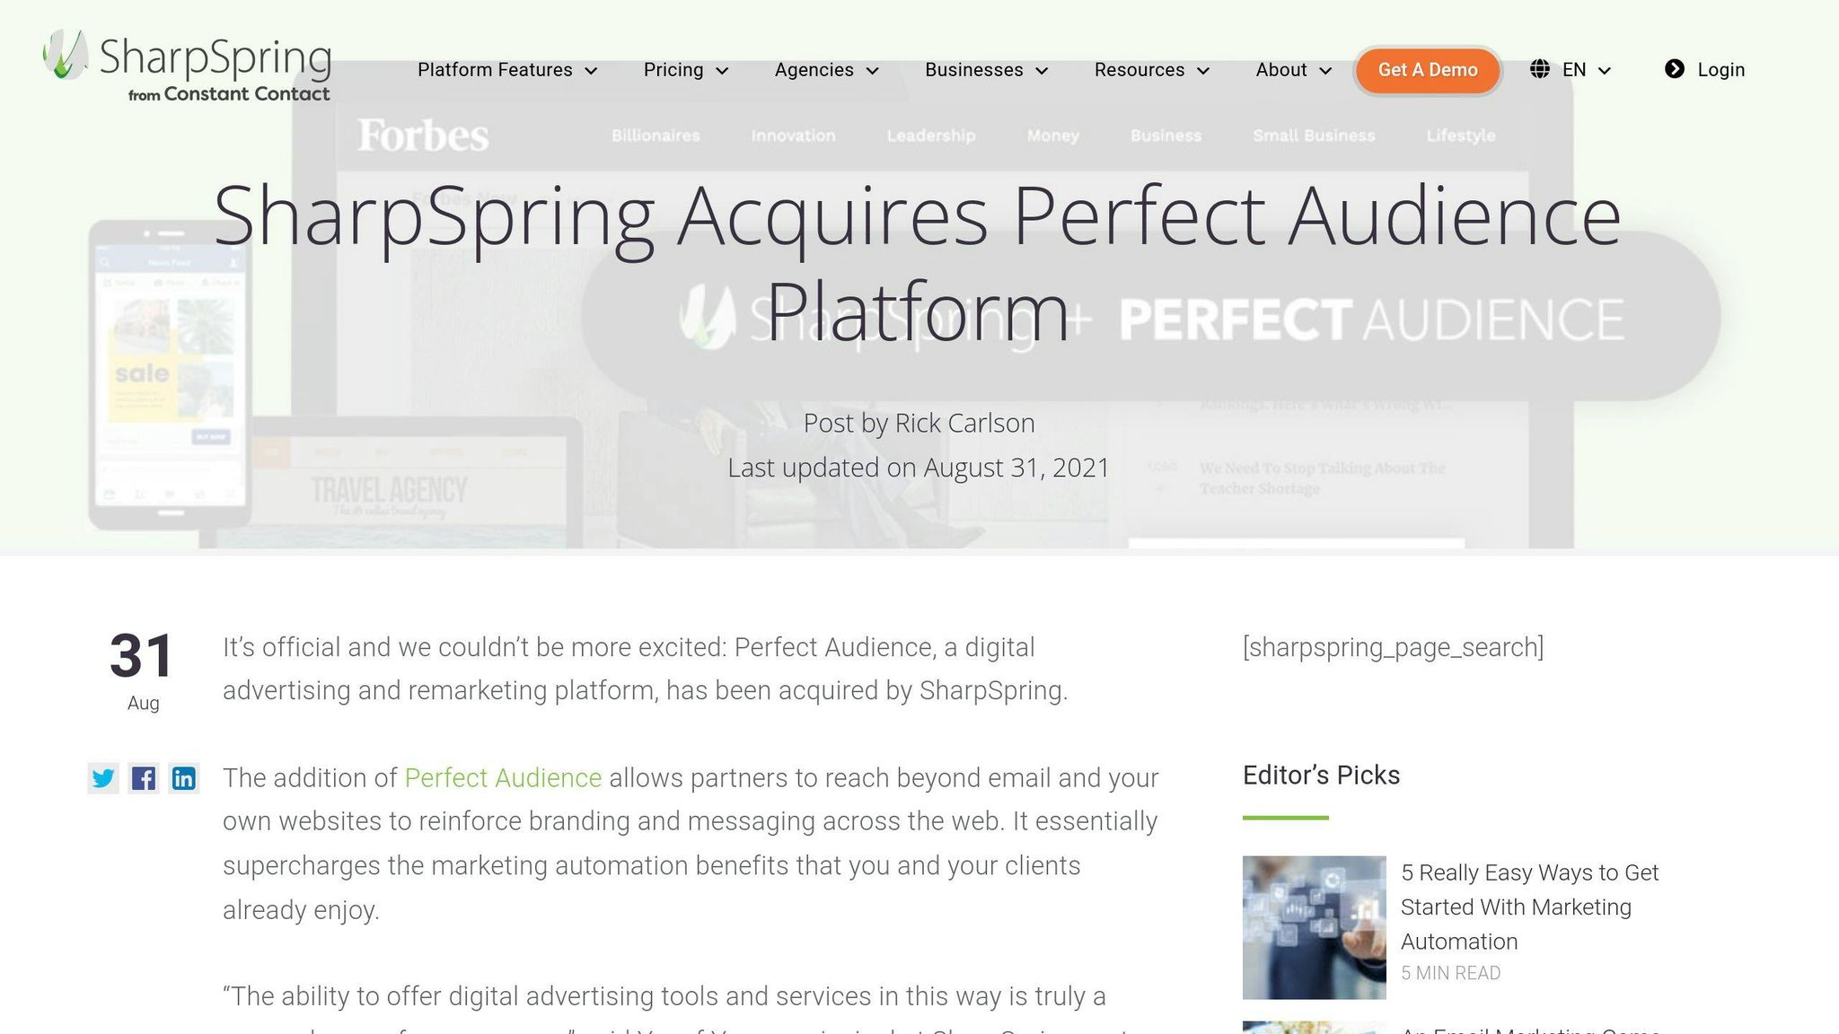Open the marketing automation article thumbnail

pos(1315,927)
